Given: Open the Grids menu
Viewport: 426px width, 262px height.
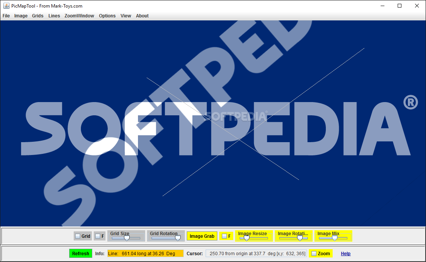Looking at the screenshot, I should pos(38,16).
